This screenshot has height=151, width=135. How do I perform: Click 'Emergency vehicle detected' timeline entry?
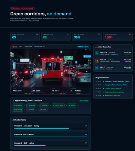pyautogui.click(x=117, y=81)
